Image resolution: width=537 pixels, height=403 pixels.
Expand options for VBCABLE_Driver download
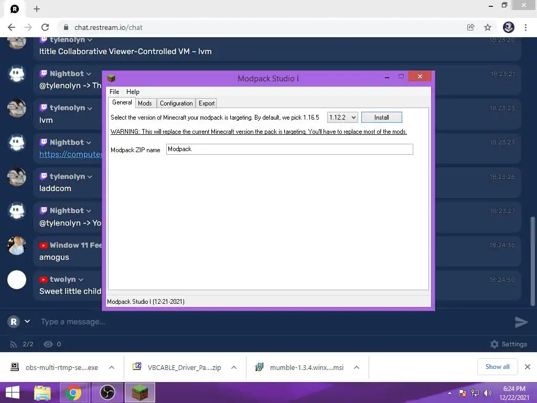pos(234,367)
